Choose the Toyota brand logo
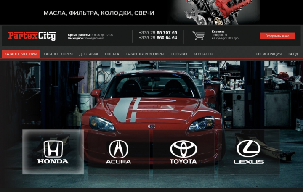Screen dimensions: 303x192 [x=183, y=152]
